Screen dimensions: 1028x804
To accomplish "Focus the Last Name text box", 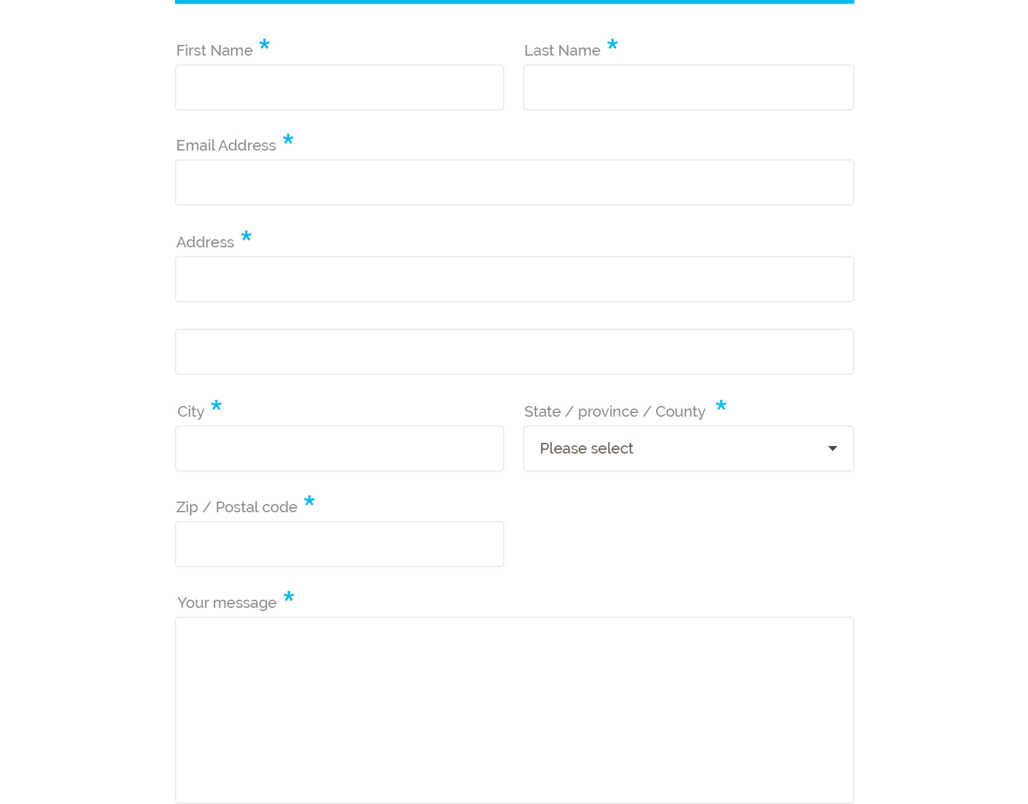I will coord(688,87).
